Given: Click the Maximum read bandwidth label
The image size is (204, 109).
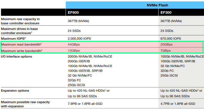Looking at the screenshot, I should pyautogui.click(x=21, y=44).
